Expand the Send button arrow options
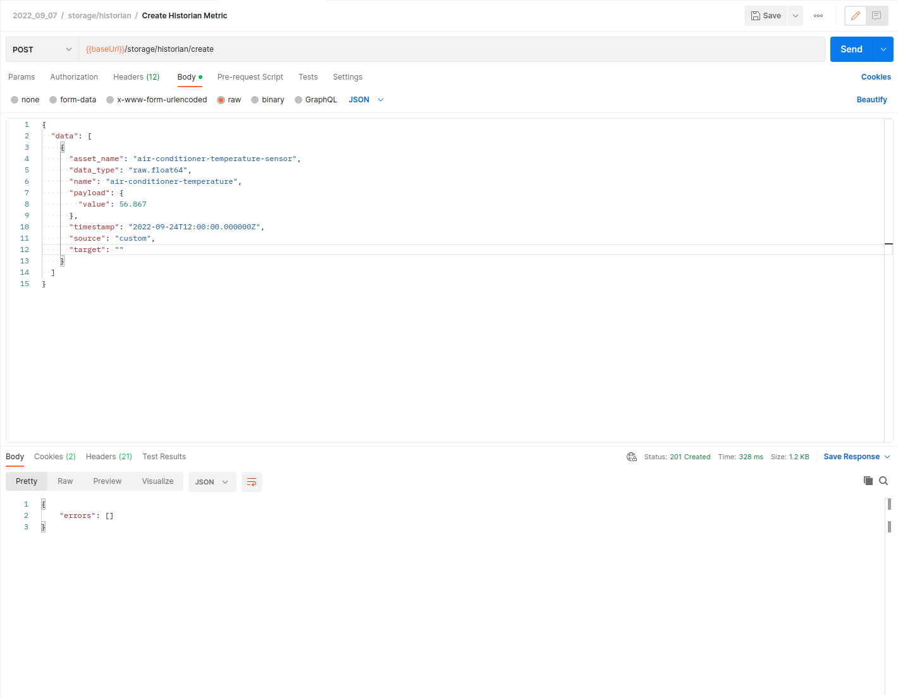 coord(883,49)
